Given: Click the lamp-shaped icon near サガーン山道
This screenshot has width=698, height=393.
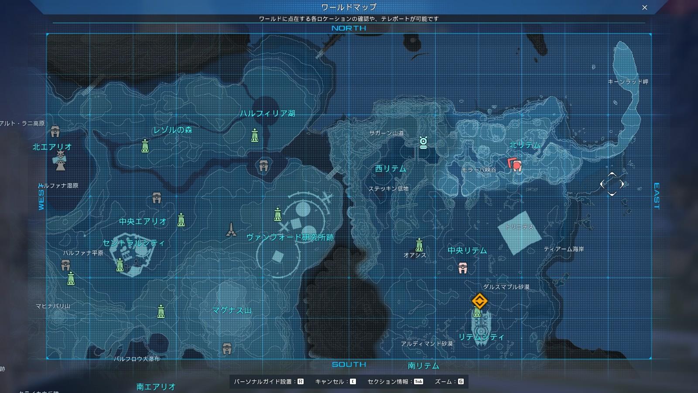Looking at the screenshot, I should pos(422,143).
